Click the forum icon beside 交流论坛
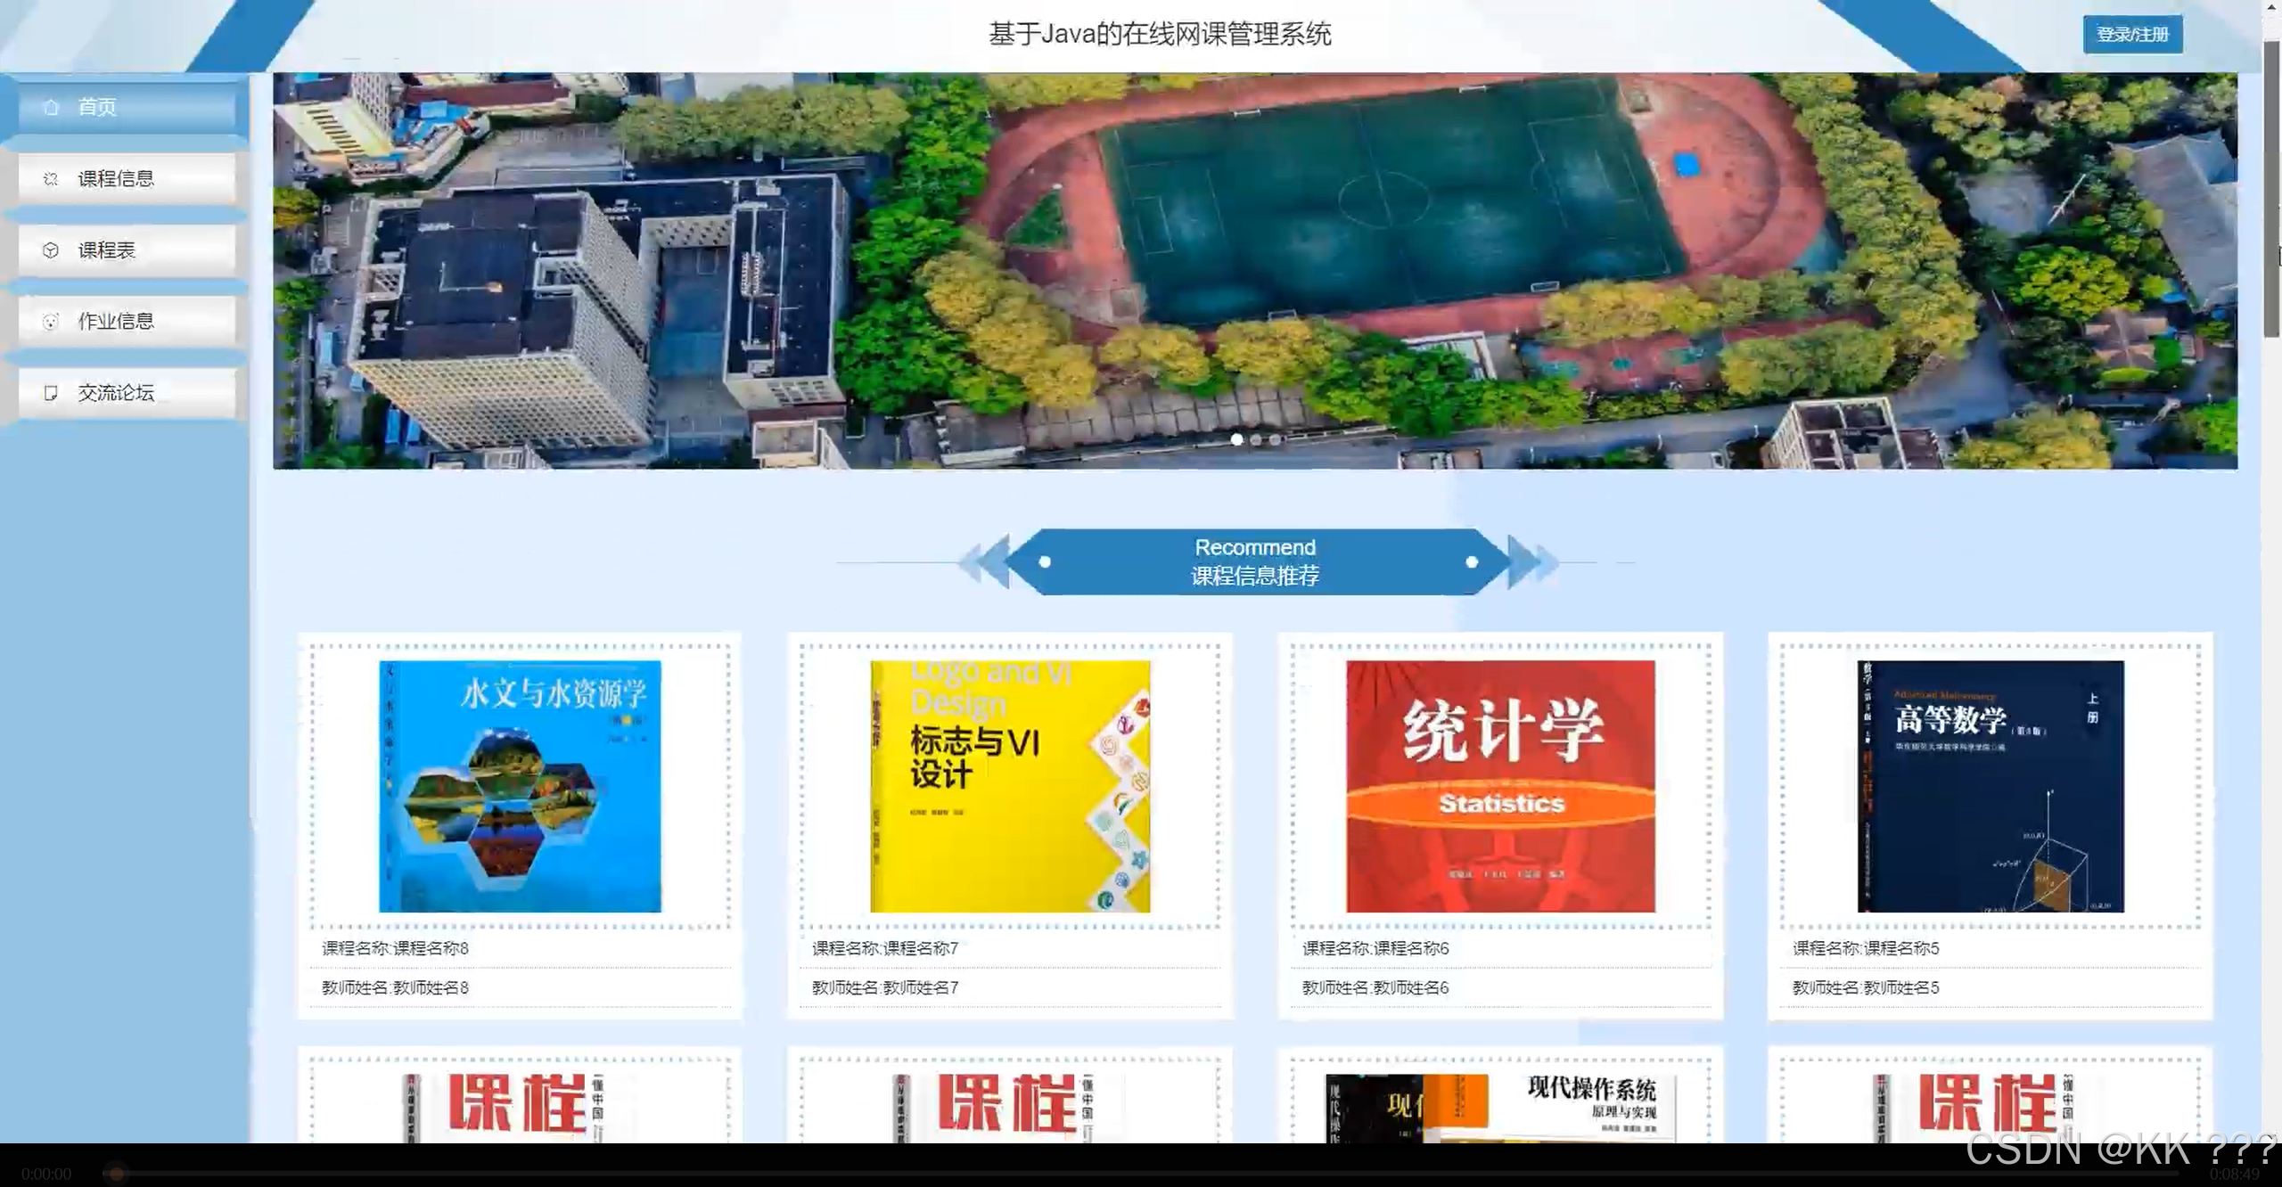The height and width of the screenshot is (1187, 2282). (51, 393)
